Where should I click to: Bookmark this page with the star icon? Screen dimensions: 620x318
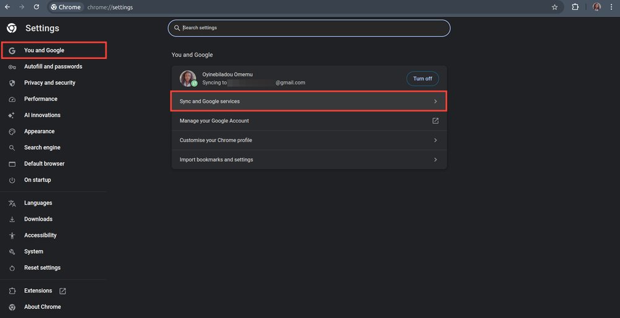[x=555, y=7]
